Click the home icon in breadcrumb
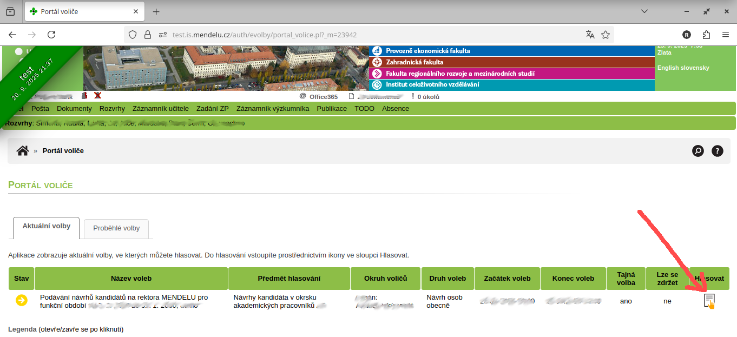Viewport: 737px width, 337px height. (x=22, y=151)
